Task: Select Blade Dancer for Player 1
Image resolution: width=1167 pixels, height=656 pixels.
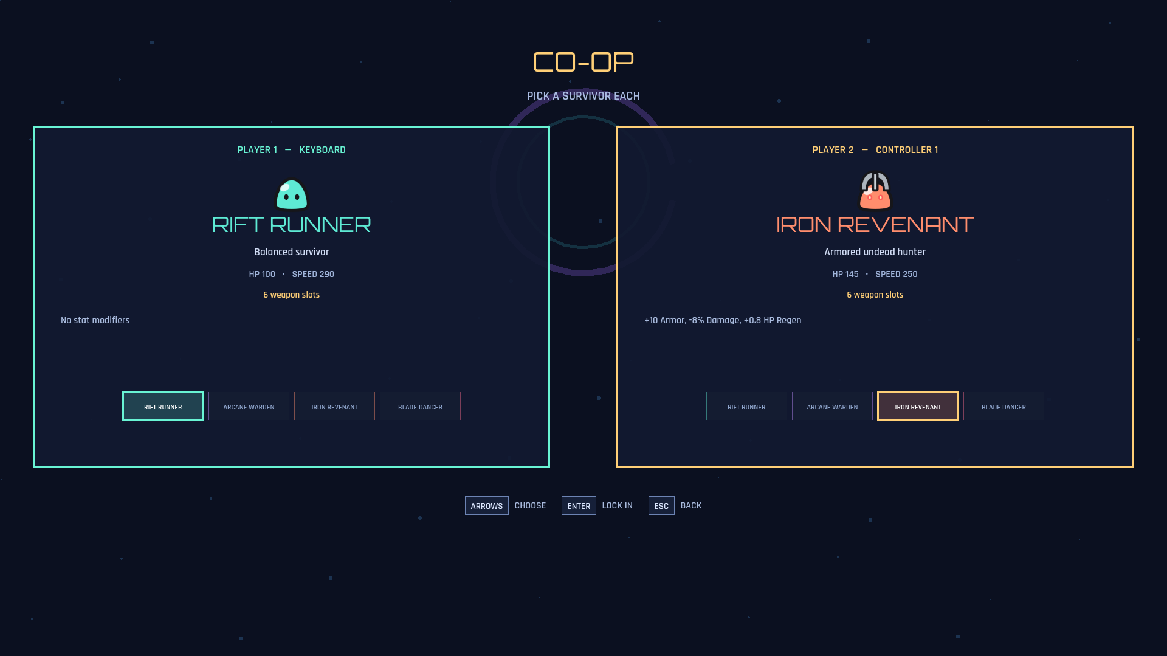Action: pyautogui.click(x=420, y=406)
